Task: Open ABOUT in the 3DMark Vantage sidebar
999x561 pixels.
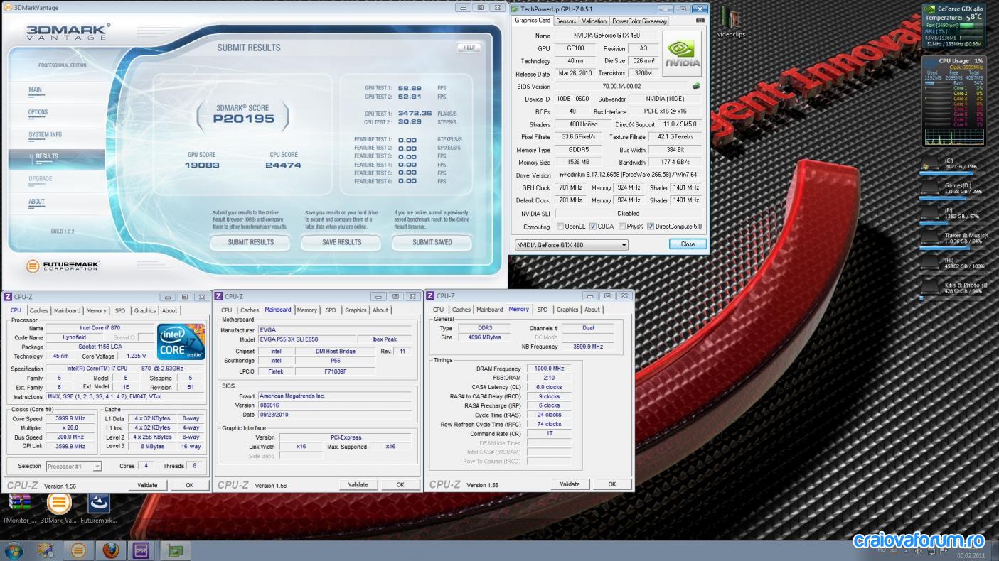Action: [36, 202]
